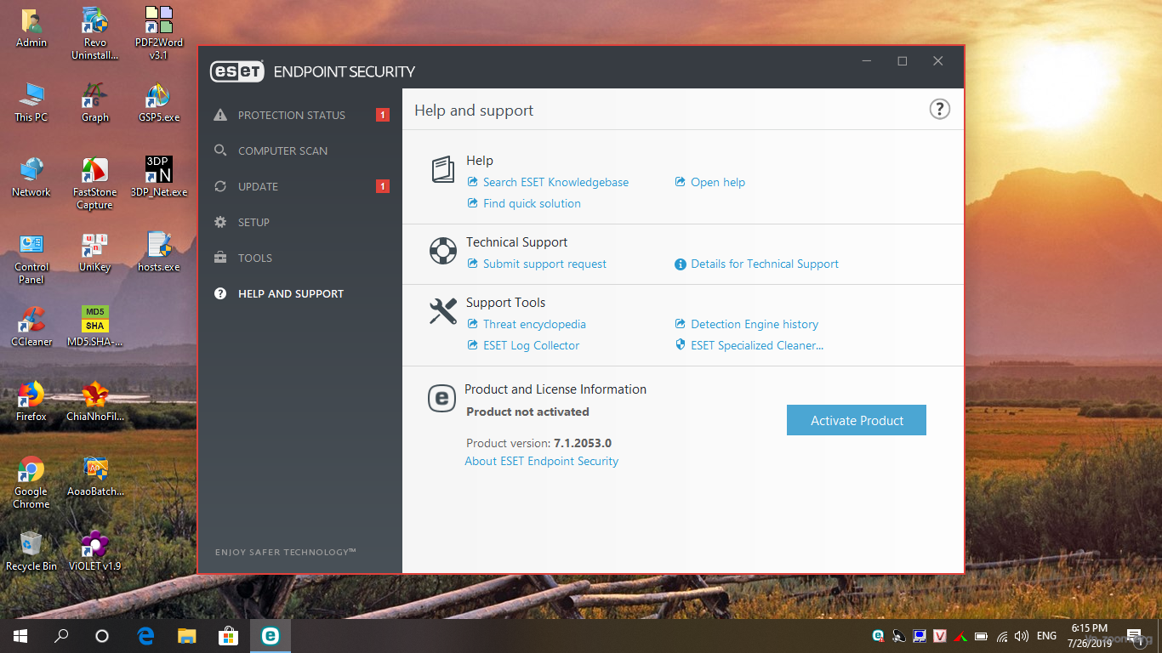Viewport: 1162px width, 653px height.
Task: Open About ESET Endpoint Security
Action: coord(541,462)
